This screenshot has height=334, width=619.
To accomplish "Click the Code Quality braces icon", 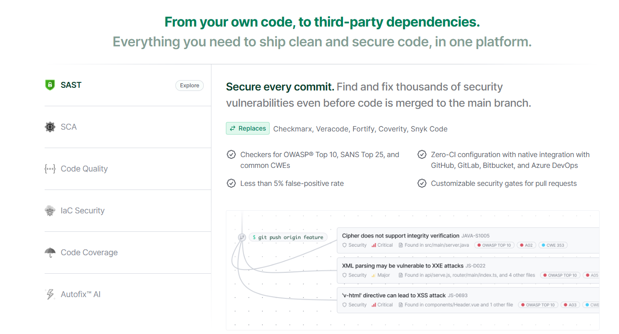I will pos(50,169).
